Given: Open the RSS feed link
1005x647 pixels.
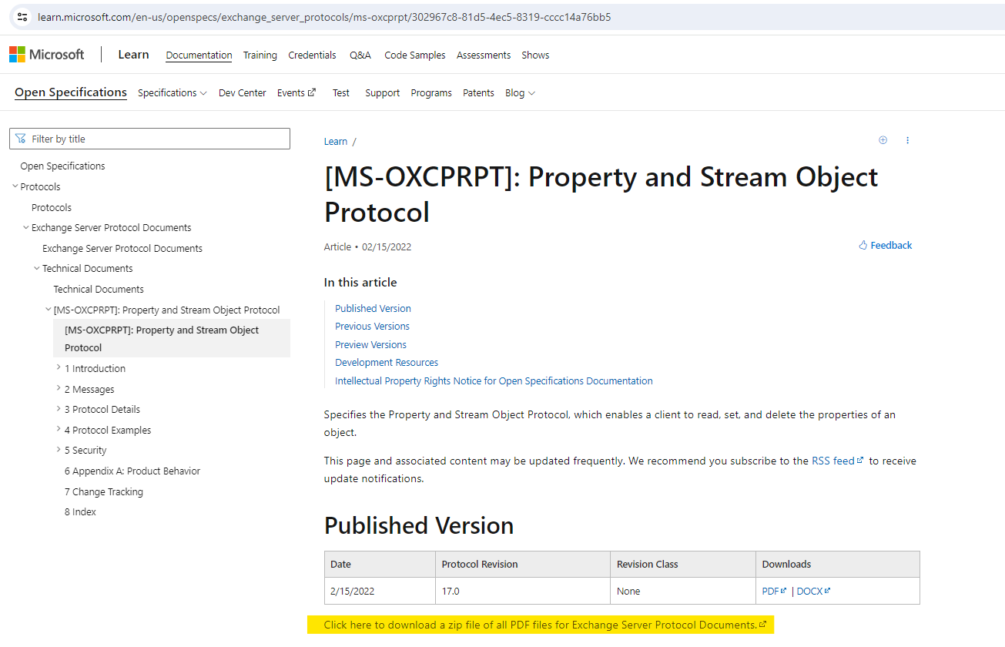Looking at the screenshot, I should point(838,461).
